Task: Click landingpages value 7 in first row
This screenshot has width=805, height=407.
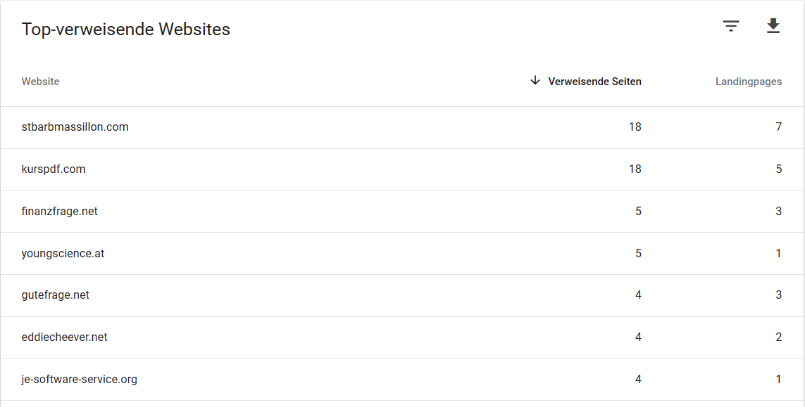Action: (779, 127)
